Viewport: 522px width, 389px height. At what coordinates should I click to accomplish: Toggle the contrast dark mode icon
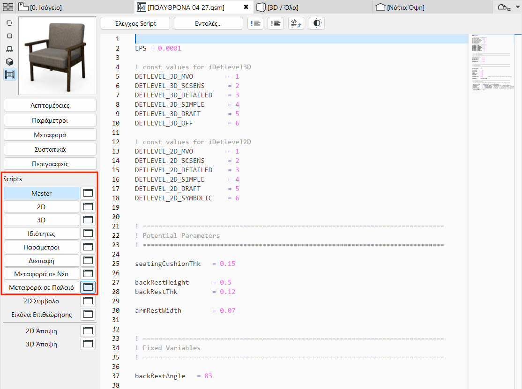(x=316, y=23)
